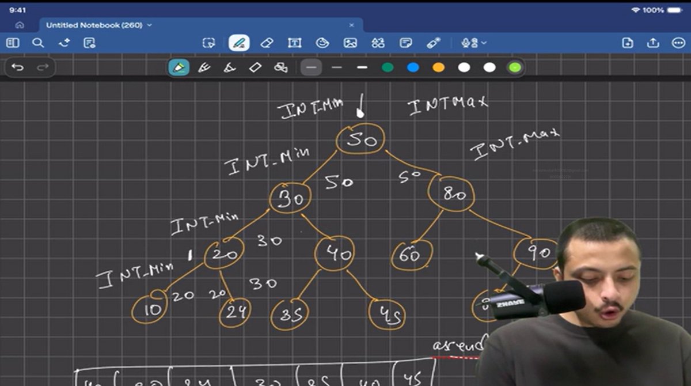The image size is (691, 386).
Task: Open the eraser tool
Action: [x=266, y=42]
